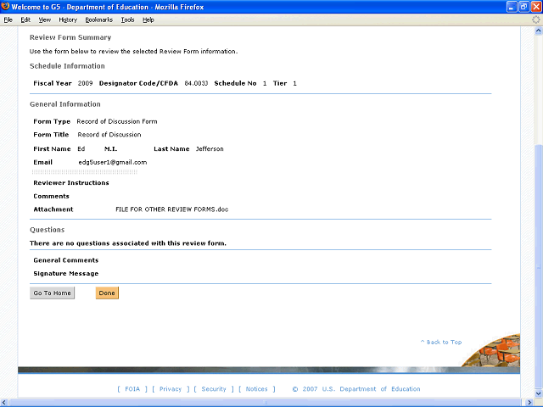
Task: Open the Notices footer link
Action: tap(256, 389)
